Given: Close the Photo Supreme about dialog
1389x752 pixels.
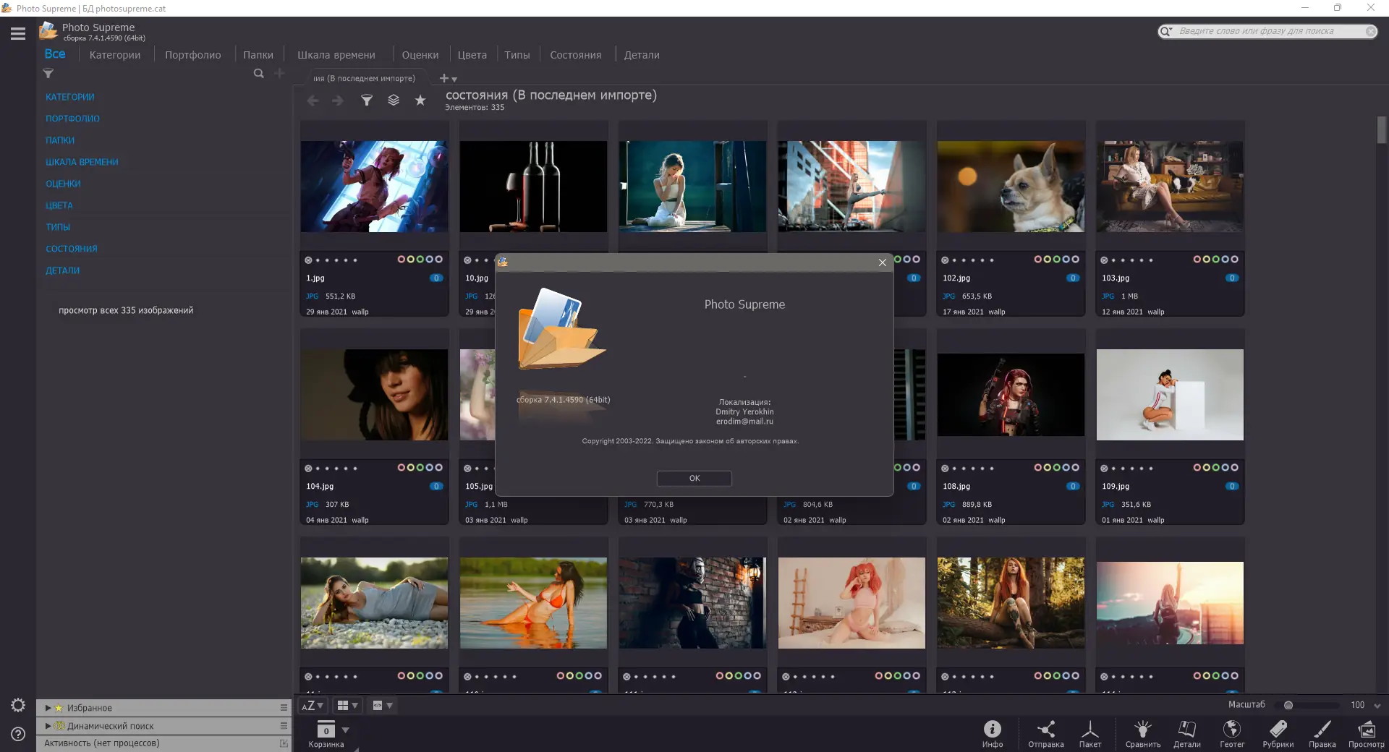Looking at the screenshot, I should tap(883, 262).
